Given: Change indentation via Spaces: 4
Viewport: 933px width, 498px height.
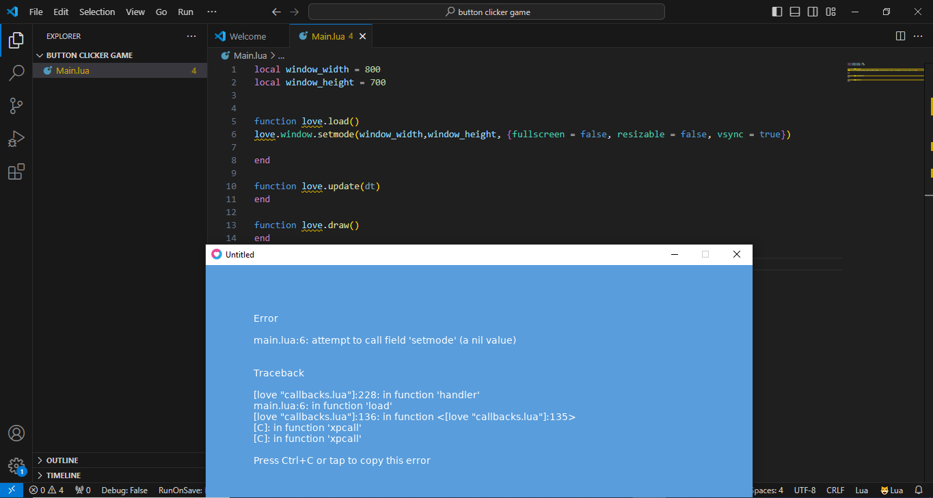Looking at the screenshot, I should coord(768,490).
